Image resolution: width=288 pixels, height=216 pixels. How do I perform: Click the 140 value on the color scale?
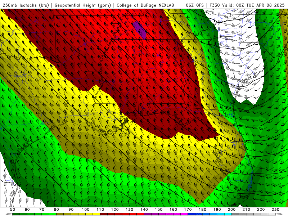pos(144,210)
